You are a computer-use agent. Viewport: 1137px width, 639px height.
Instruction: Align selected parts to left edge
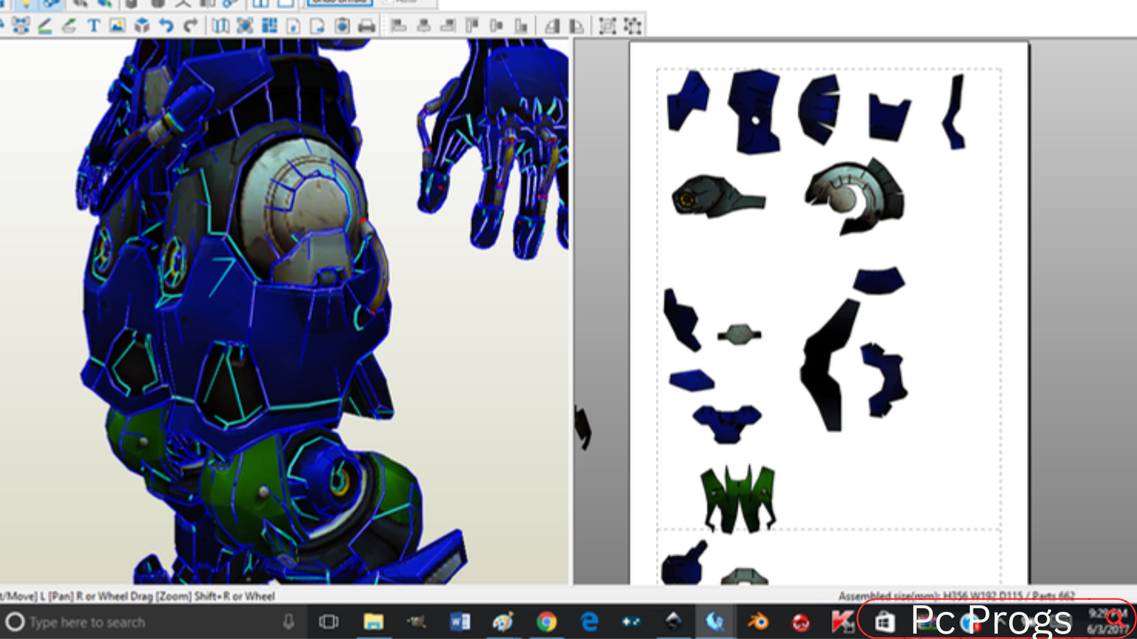pyautogui.click(x=399, y=26)
